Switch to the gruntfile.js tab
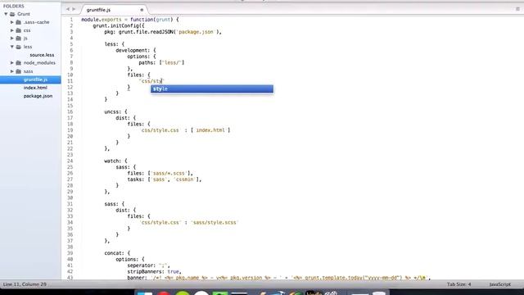This screenshot has width=524, height=295. [98, 10]
